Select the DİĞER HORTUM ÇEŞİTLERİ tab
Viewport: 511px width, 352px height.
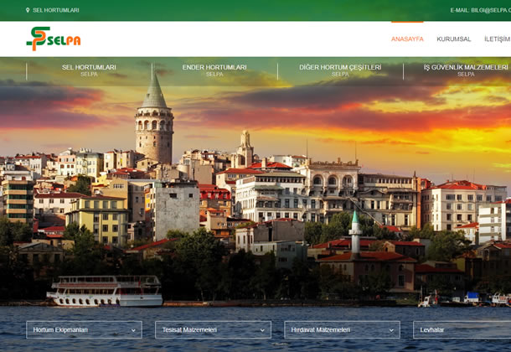click(340, 70)
